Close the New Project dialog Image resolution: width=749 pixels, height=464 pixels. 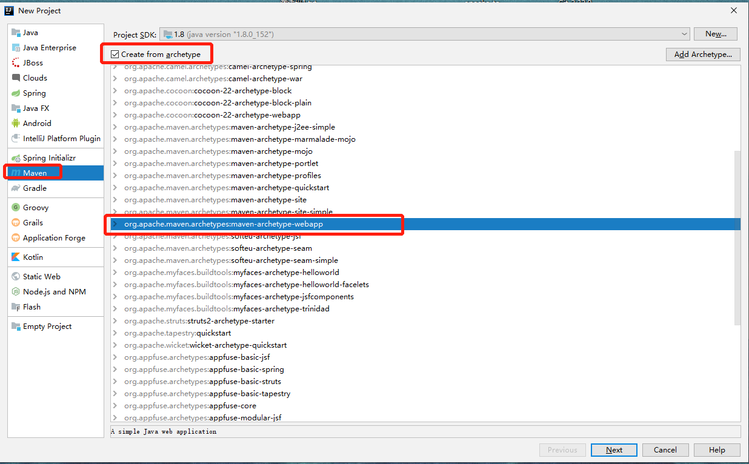734,10
